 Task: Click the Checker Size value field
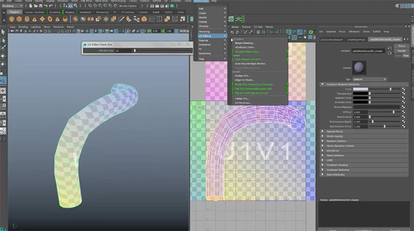tap(123, 51)
